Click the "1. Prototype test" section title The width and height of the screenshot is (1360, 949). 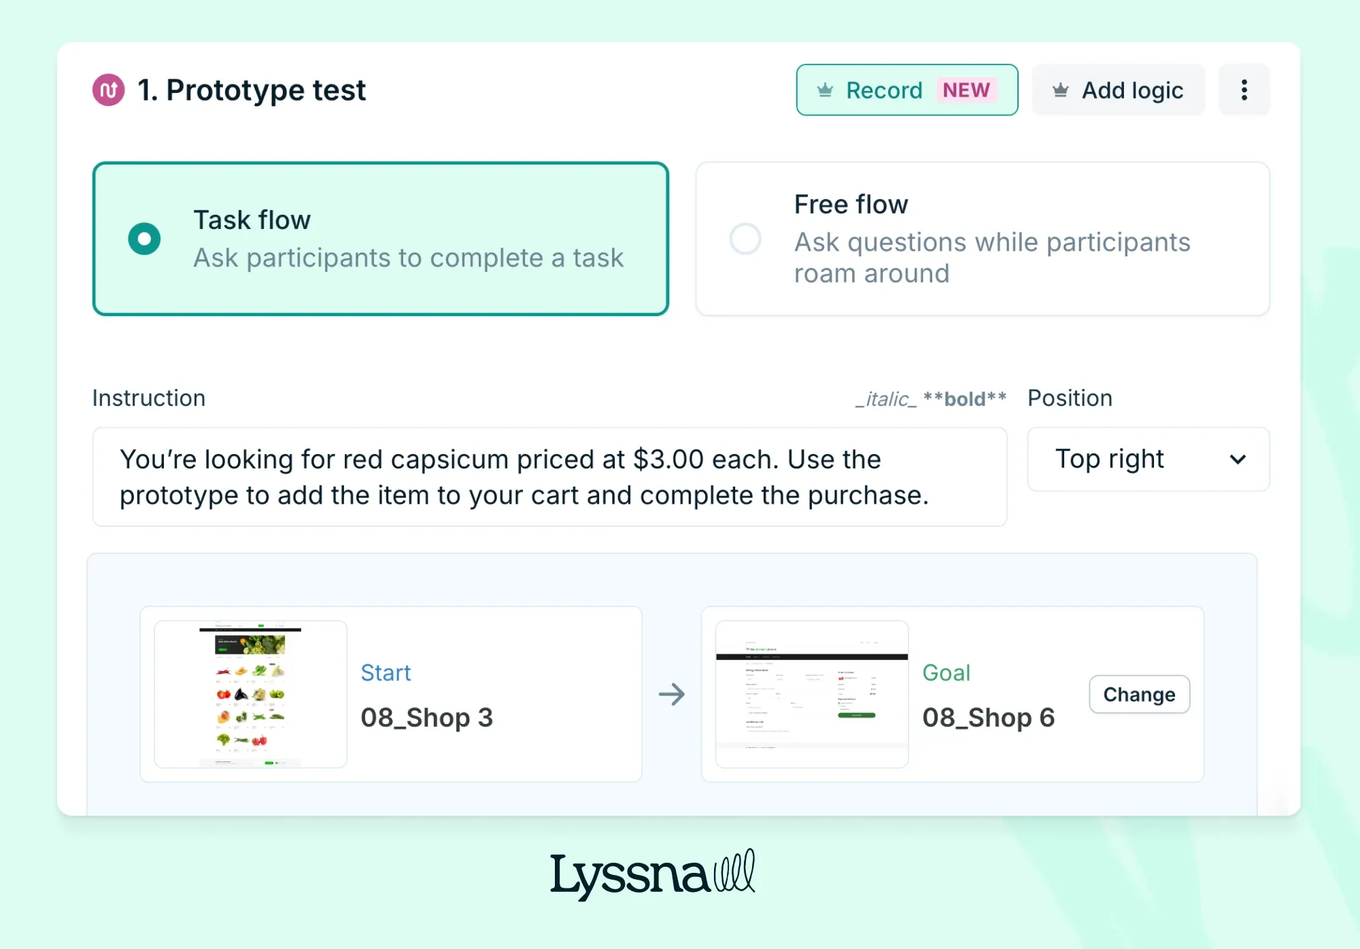pos(252,90)
